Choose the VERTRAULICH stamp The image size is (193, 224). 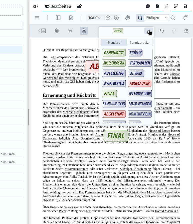140,63
